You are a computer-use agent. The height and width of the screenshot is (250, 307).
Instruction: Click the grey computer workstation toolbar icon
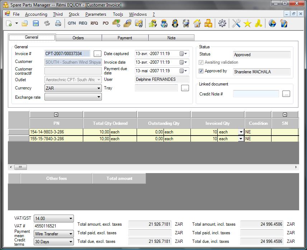pos(186,24)
